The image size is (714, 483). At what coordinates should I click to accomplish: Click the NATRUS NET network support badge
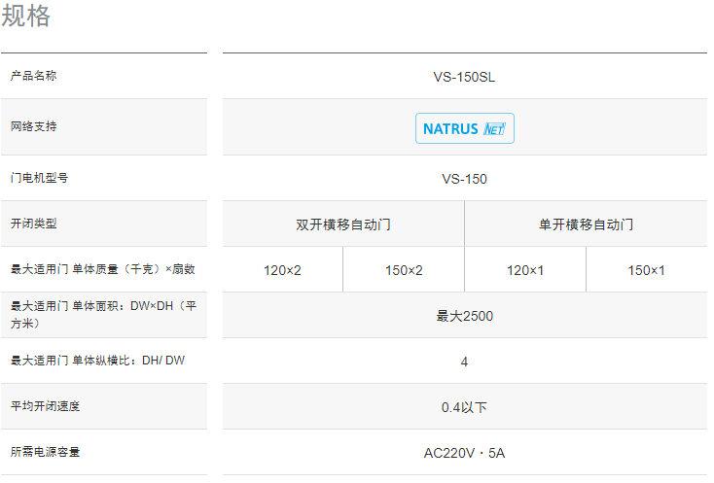[464, 128]
